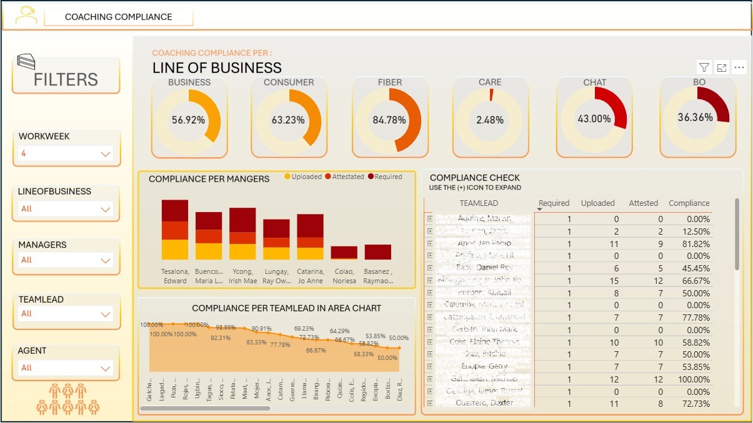Screen dimensions: 753x423
Task: Click the 100.00% compliance cell in the table
Action: tap(694, 379)
